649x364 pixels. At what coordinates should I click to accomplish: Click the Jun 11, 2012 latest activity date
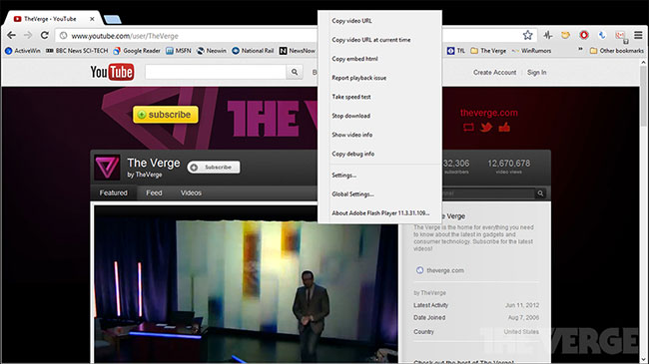522,305
